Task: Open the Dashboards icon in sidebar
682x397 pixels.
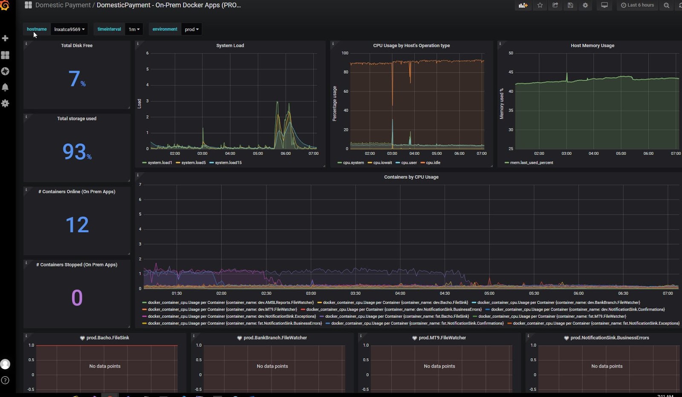Action: (6, 55)
